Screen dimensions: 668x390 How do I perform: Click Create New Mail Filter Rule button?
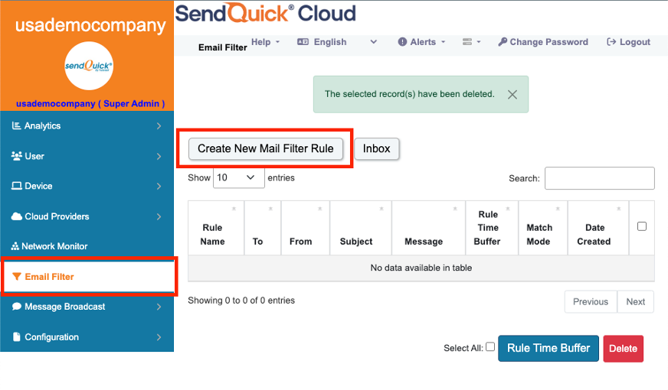click(265, 148)
